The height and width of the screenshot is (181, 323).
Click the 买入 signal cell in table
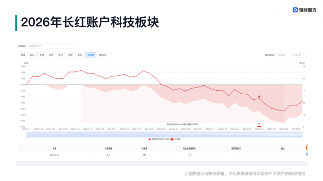tap(108, 155)
